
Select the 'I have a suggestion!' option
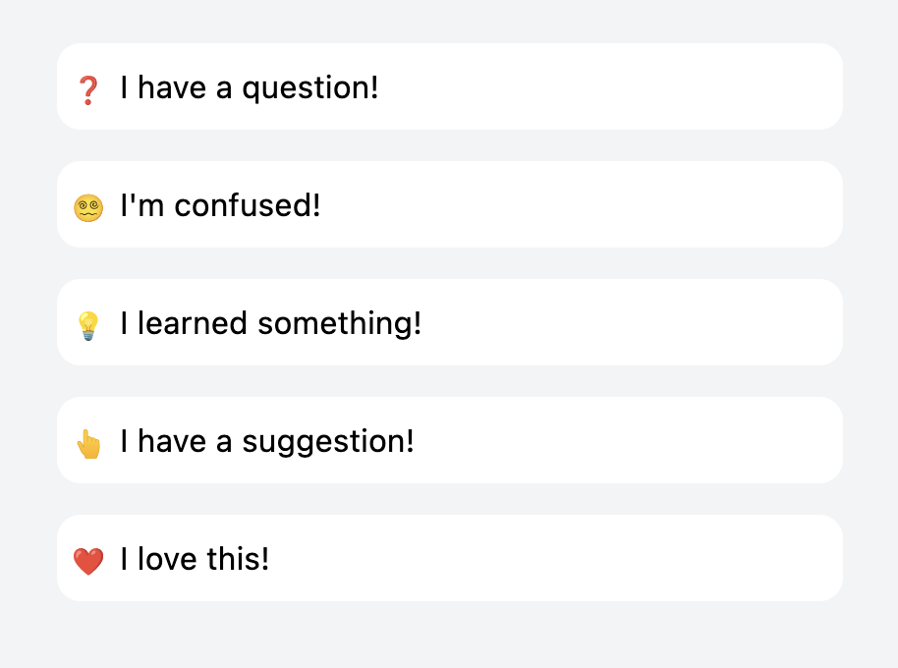(450, 440)
